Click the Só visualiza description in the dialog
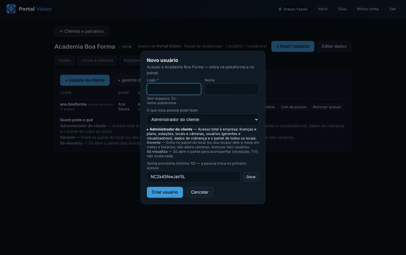 pyautogui.click(x=202, y=154)
